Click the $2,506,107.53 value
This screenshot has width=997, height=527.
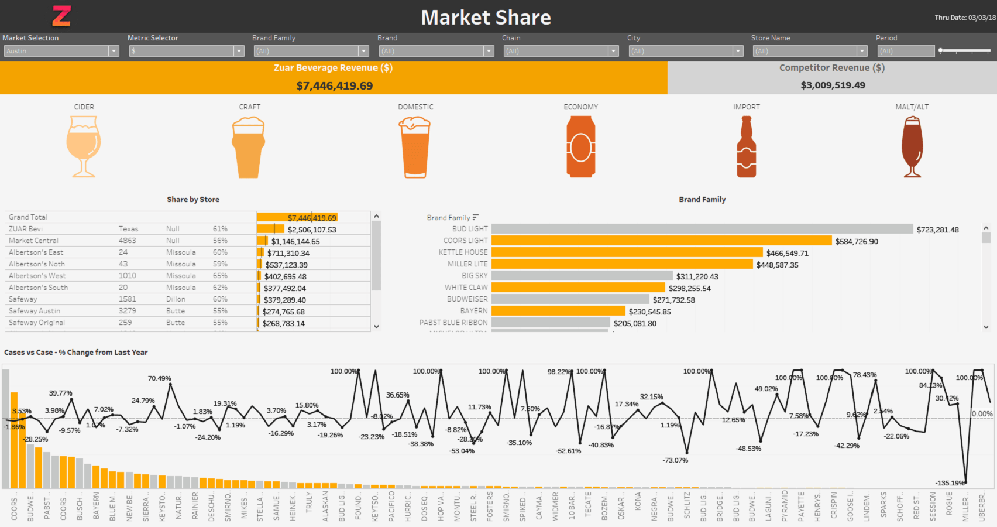[312, 230]
